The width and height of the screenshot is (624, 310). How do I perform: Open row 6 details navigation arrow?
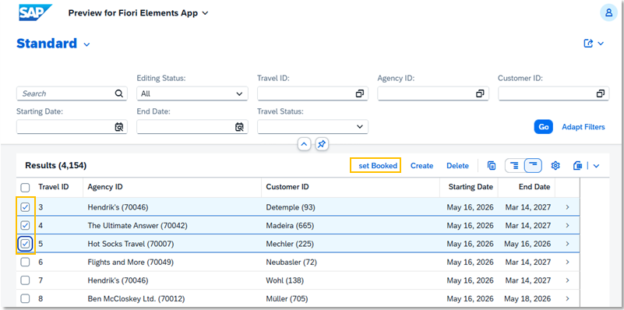[x=567, y=262]
